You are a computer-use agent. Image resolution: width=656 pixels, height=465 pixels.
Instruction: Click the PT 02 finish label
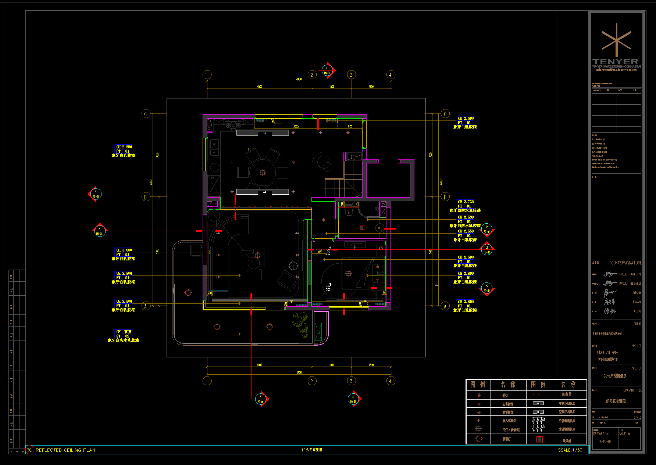123,336
